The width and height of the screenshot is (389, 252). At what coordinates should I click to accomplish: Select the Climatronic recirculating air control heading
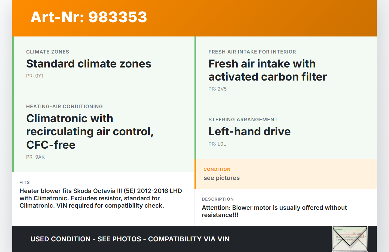click(x=90, y=131)
